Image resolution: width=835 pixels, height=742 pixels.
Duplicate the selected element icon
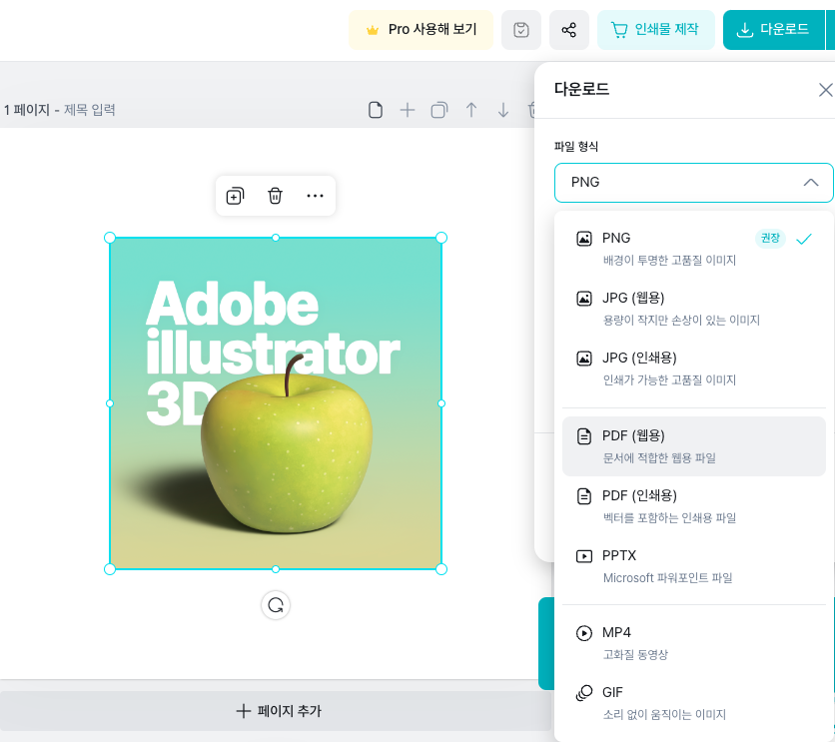pyautogui.click(x=235, y=196)
